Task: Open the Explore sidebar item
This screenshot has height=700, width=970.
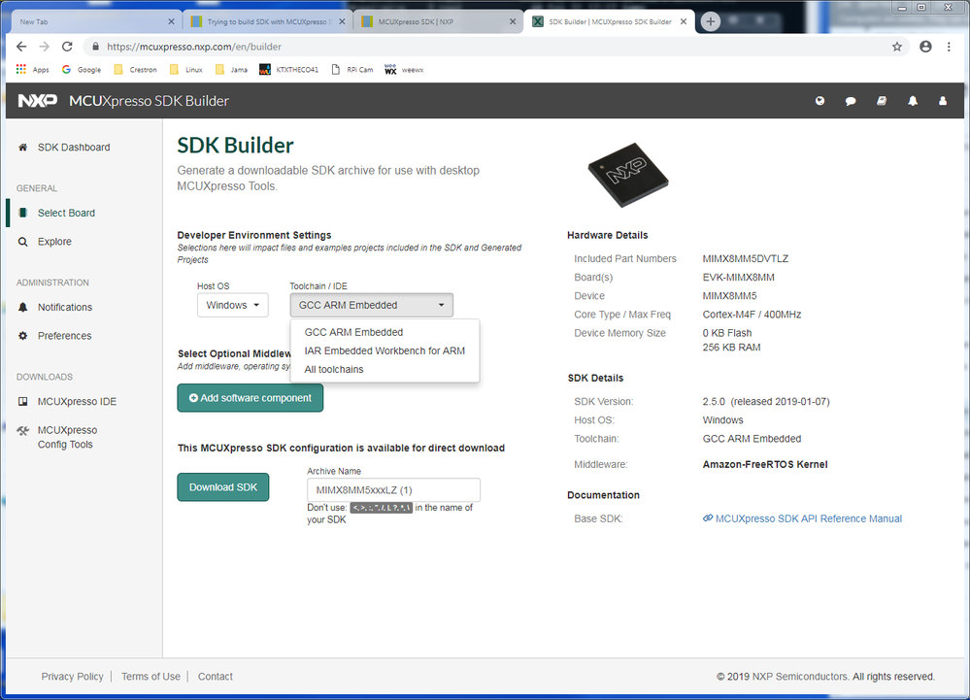Action: point(54,242)
